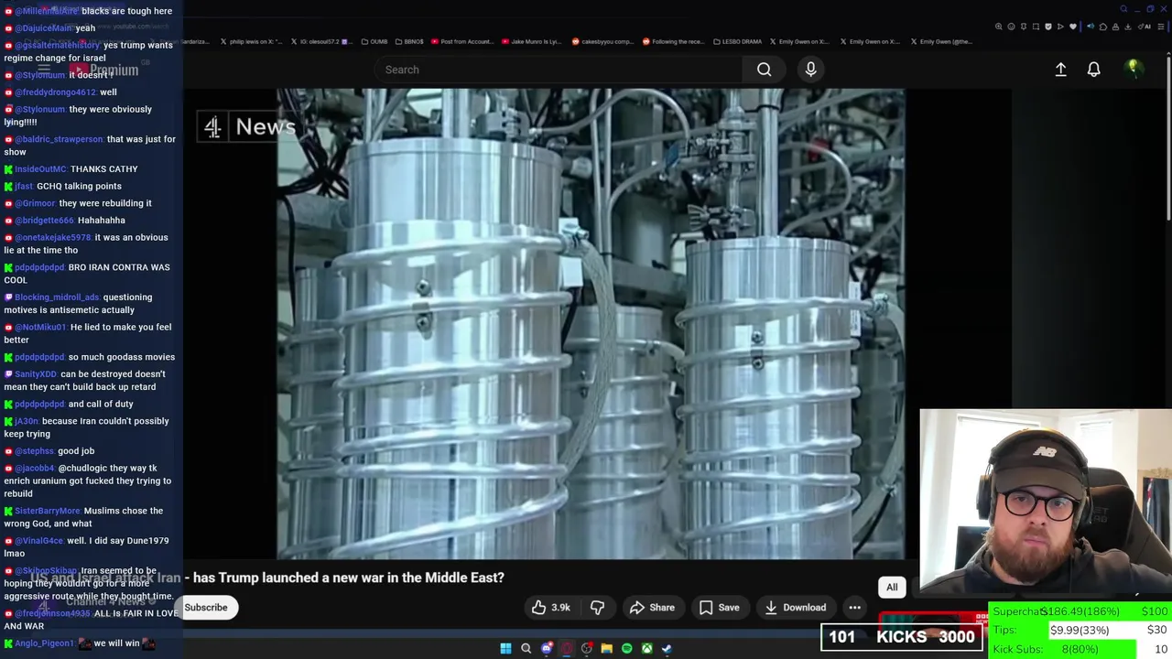
Task: Open the YouTube account avatar menu
Action: pos(1134,69)
